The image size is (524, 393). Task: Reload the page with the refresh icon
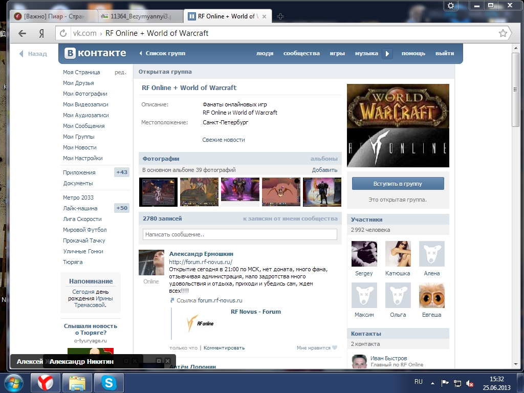pos(63,33)
